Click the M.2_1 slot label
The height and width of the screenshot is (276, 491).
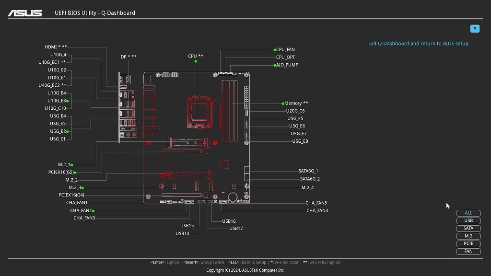(64, 165)
